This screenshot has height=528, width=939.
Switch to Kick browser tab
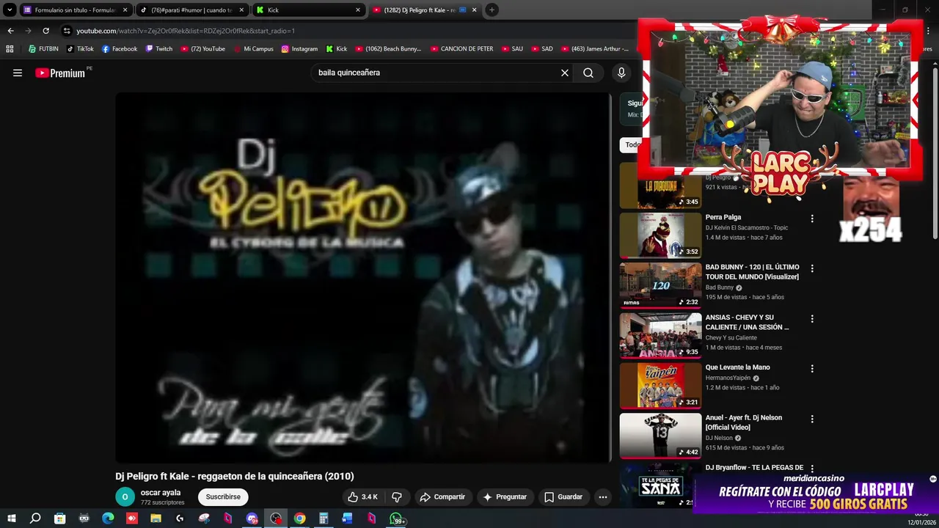pyautogui.click(x=308, y=10)
